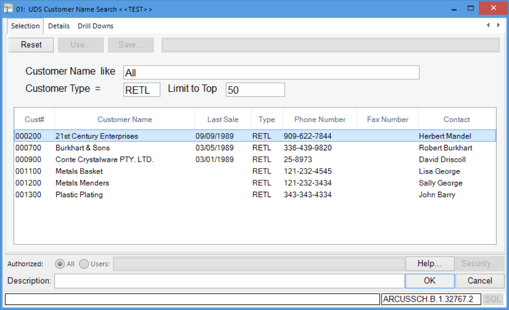Sort by the Customer Name column header
The height and width of the screenshot is (310, 509).
(124, 119)
